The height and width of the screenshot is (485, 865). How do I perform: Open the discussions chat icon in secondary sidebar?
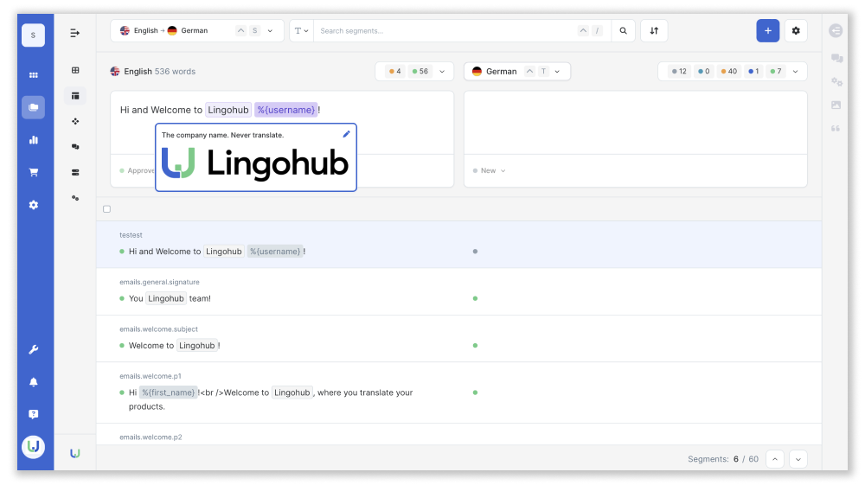(x=75, y=147)
